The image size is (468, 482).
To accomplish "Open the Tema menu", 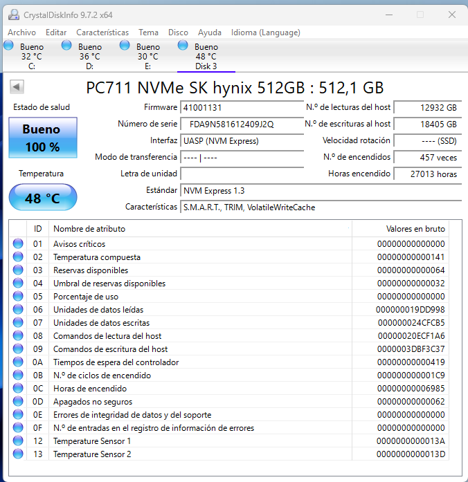I will [148, 33].
